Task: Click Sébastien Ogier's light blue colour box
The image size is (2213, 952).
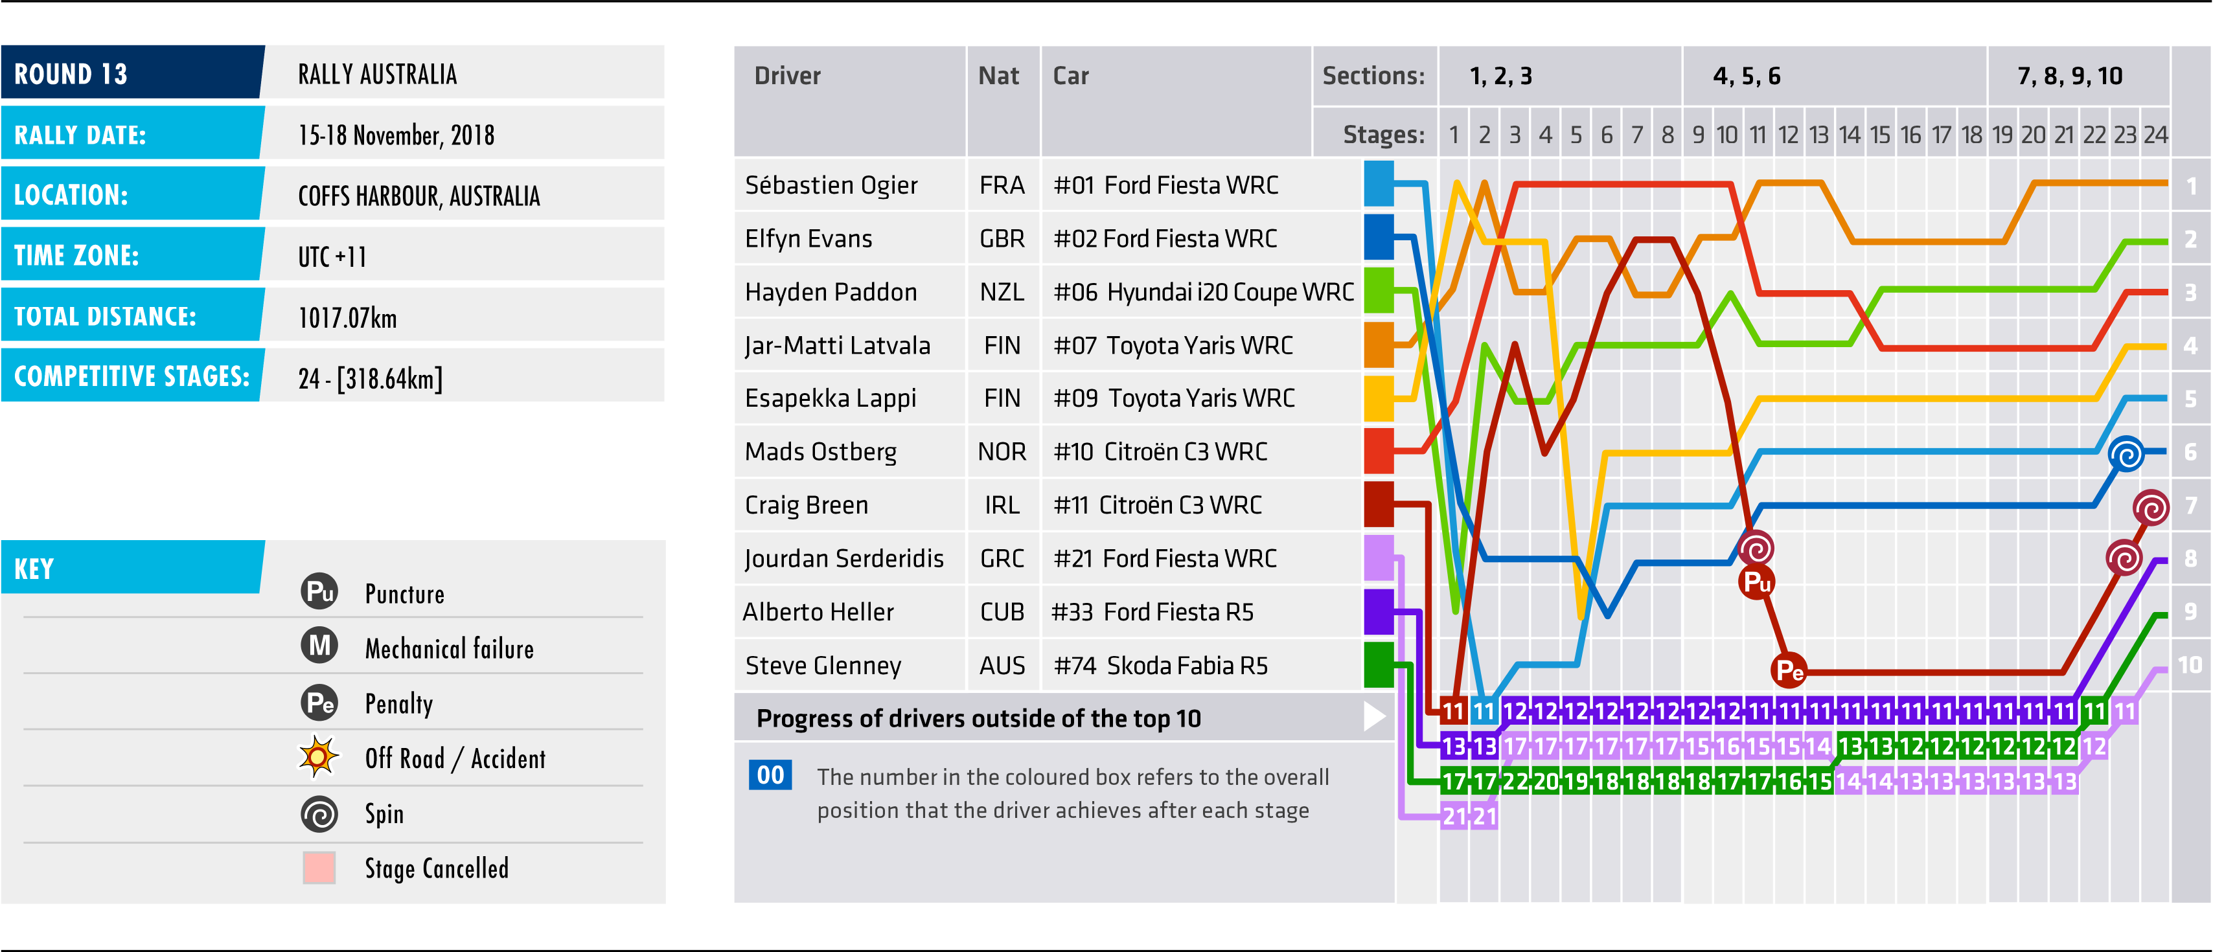Action: [x=1379, y=184]
